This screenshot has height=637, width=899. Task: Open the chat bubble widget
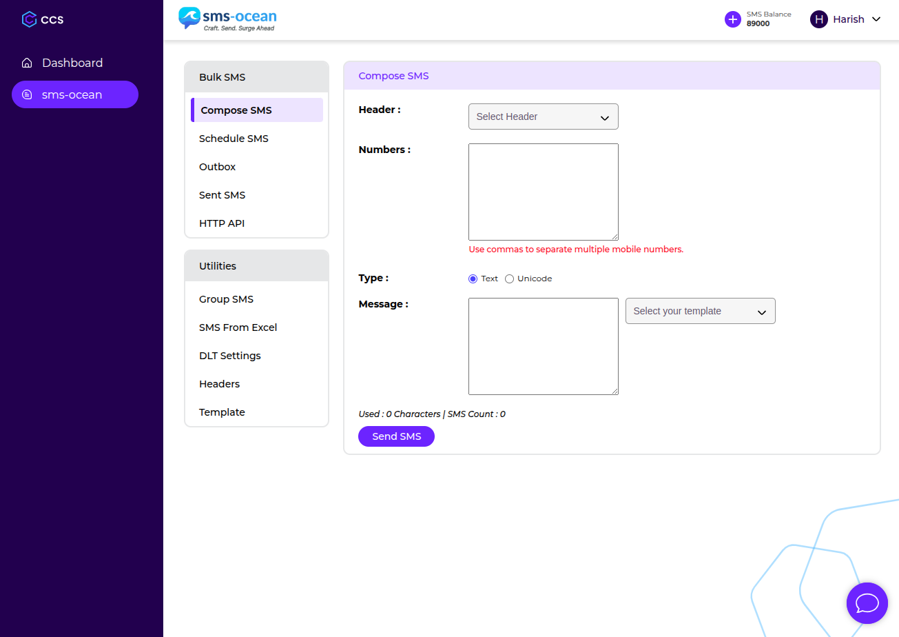[867, 603]
